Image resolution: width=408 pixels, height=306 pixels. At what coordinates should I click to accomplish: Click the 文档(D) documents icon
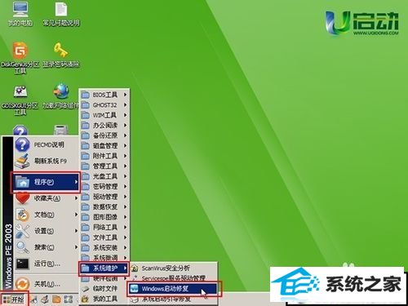pos(22,215)
